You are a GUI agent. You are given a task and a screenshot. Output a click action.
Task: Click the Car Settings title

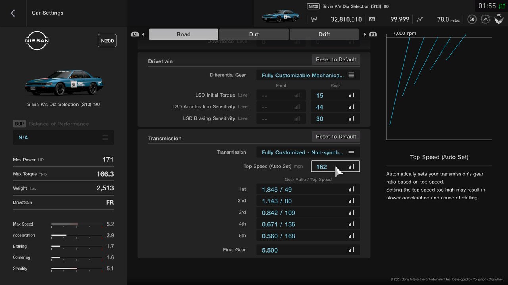tap(48, 13)
